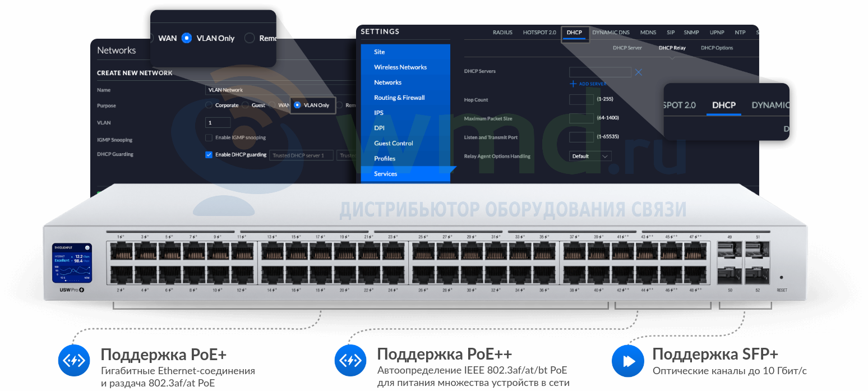Open DPI in Settings sidebar

[x=405, y=128]
